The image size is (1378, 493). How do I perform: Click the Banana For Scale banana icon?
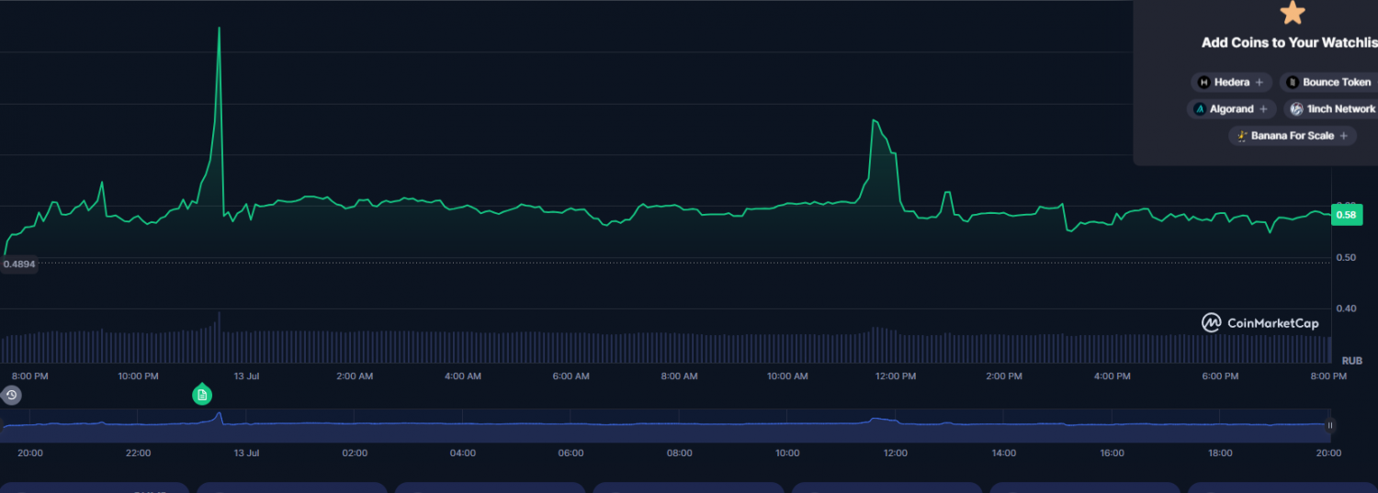[x=1242, y=136]
